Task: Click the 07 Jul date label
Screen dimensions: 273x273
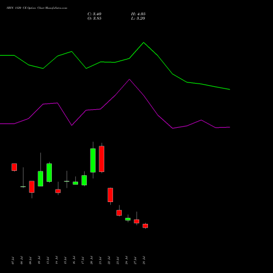Action: (x=13, y=260)
